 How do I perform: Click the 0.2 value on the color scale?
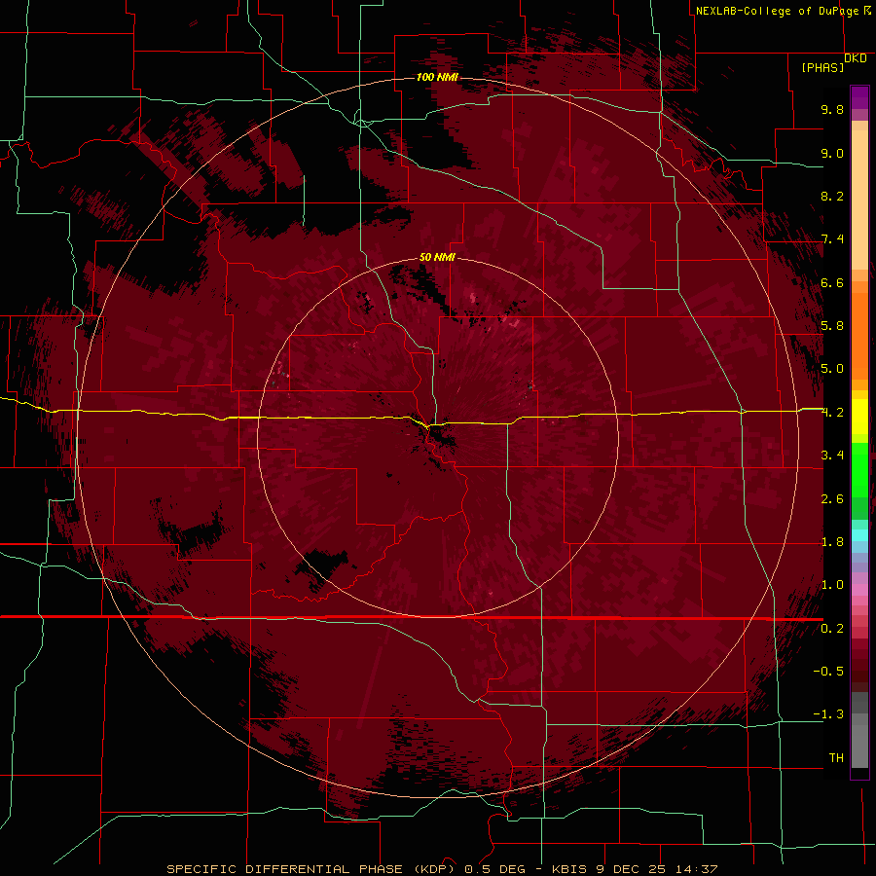[832, 629]
